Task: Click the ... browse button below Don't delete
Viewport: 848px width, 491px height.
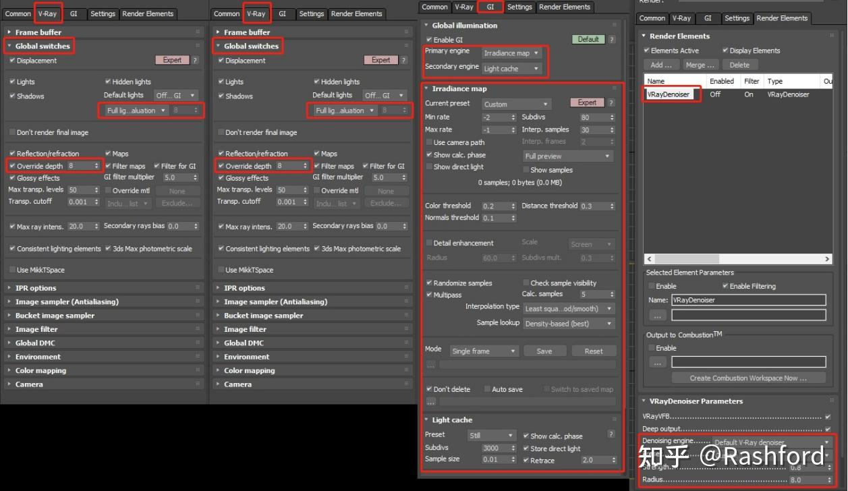Action: pyautogui.click(x=430, y=402)
